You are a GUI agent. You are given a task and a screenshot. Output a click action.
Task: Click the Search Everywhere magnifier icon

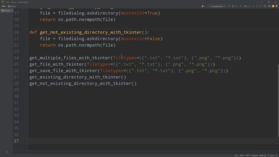point(269,6)
